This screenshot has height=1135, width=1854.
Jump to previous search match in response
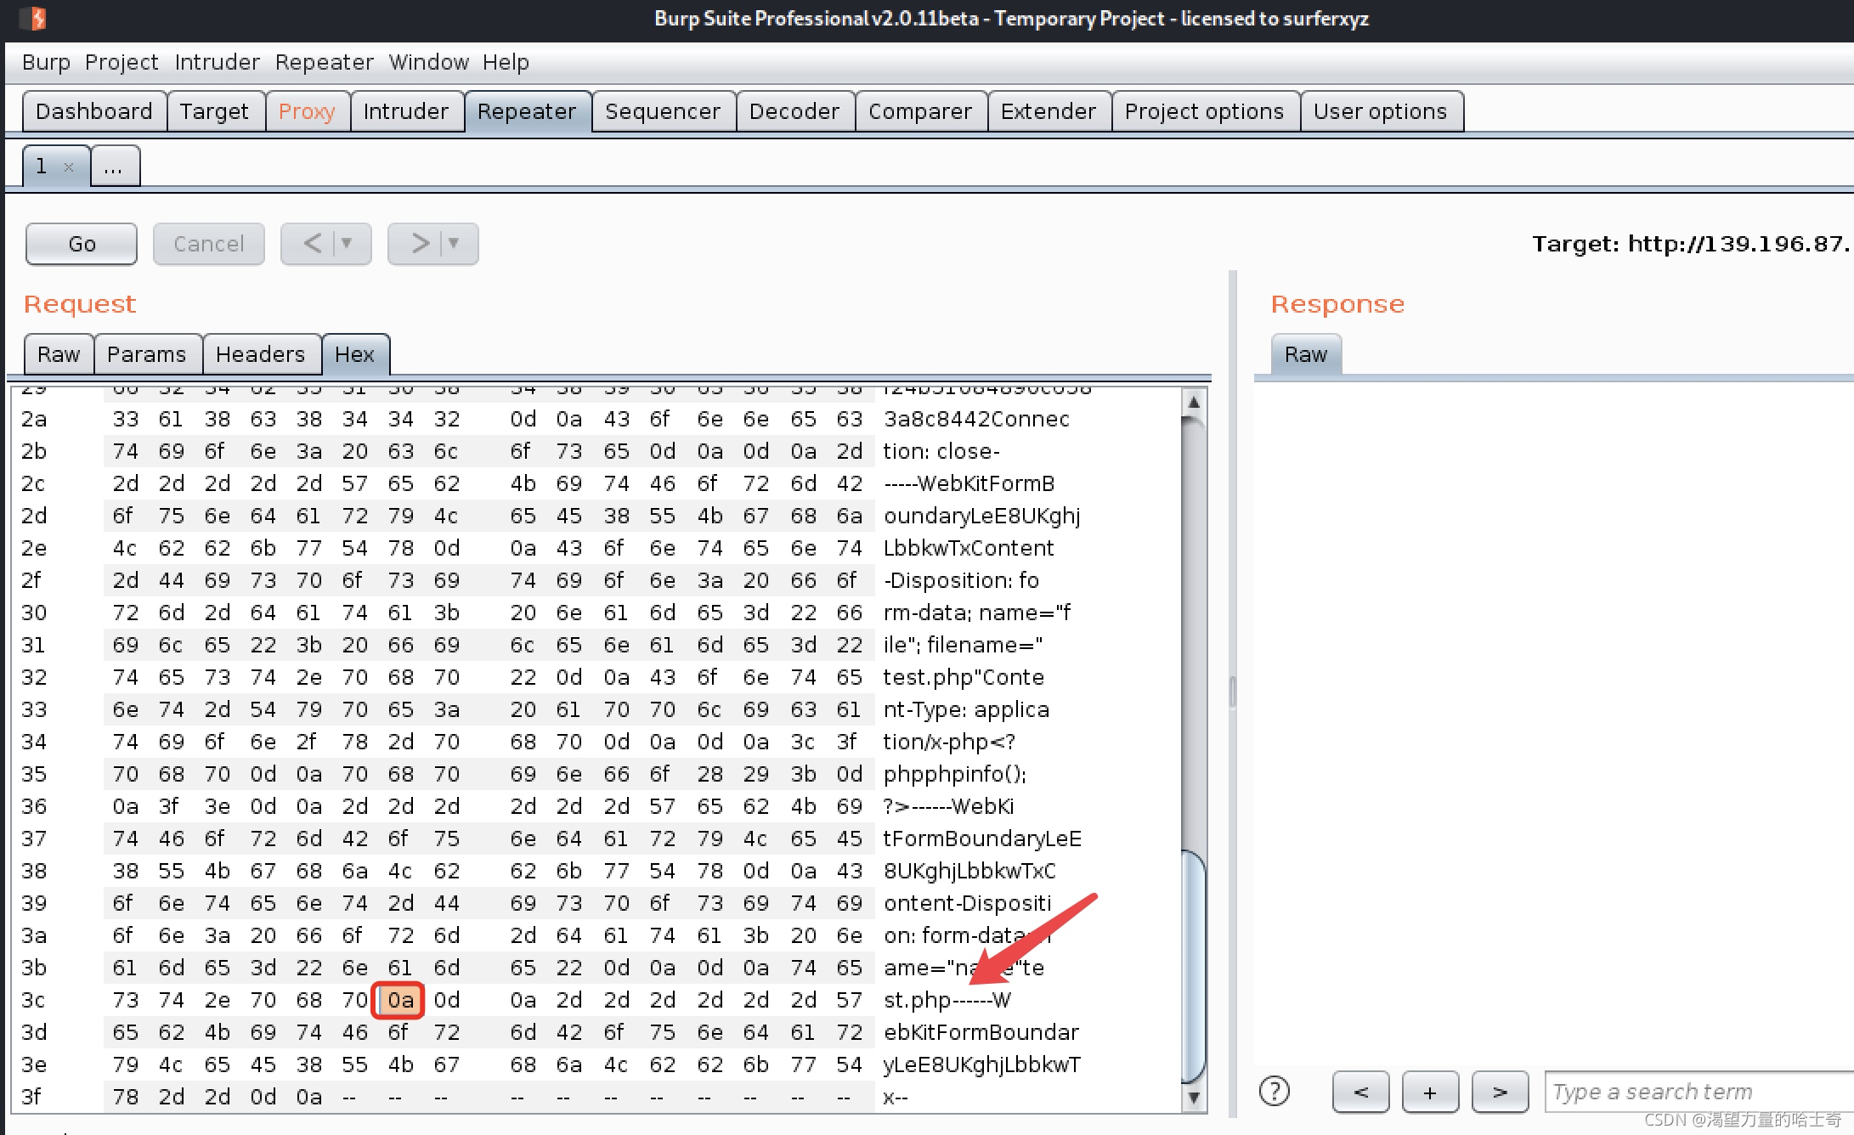(1360, 1092)
